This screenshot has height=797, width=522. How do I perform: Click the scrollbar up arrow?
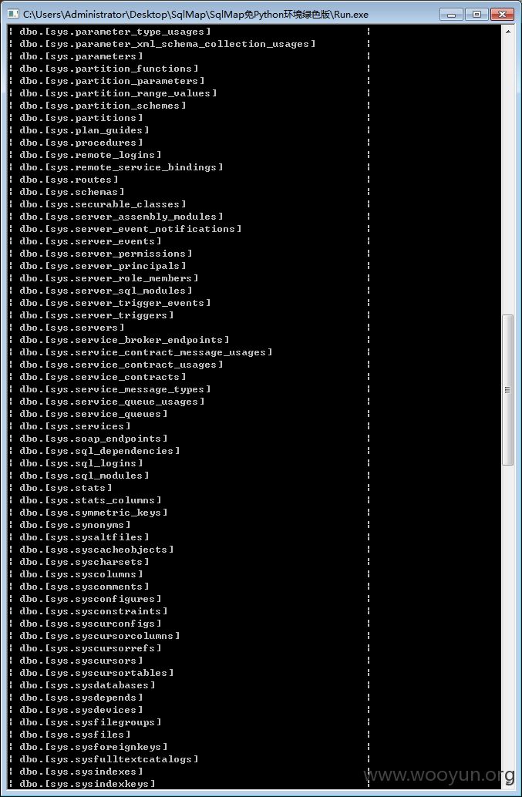508,32
